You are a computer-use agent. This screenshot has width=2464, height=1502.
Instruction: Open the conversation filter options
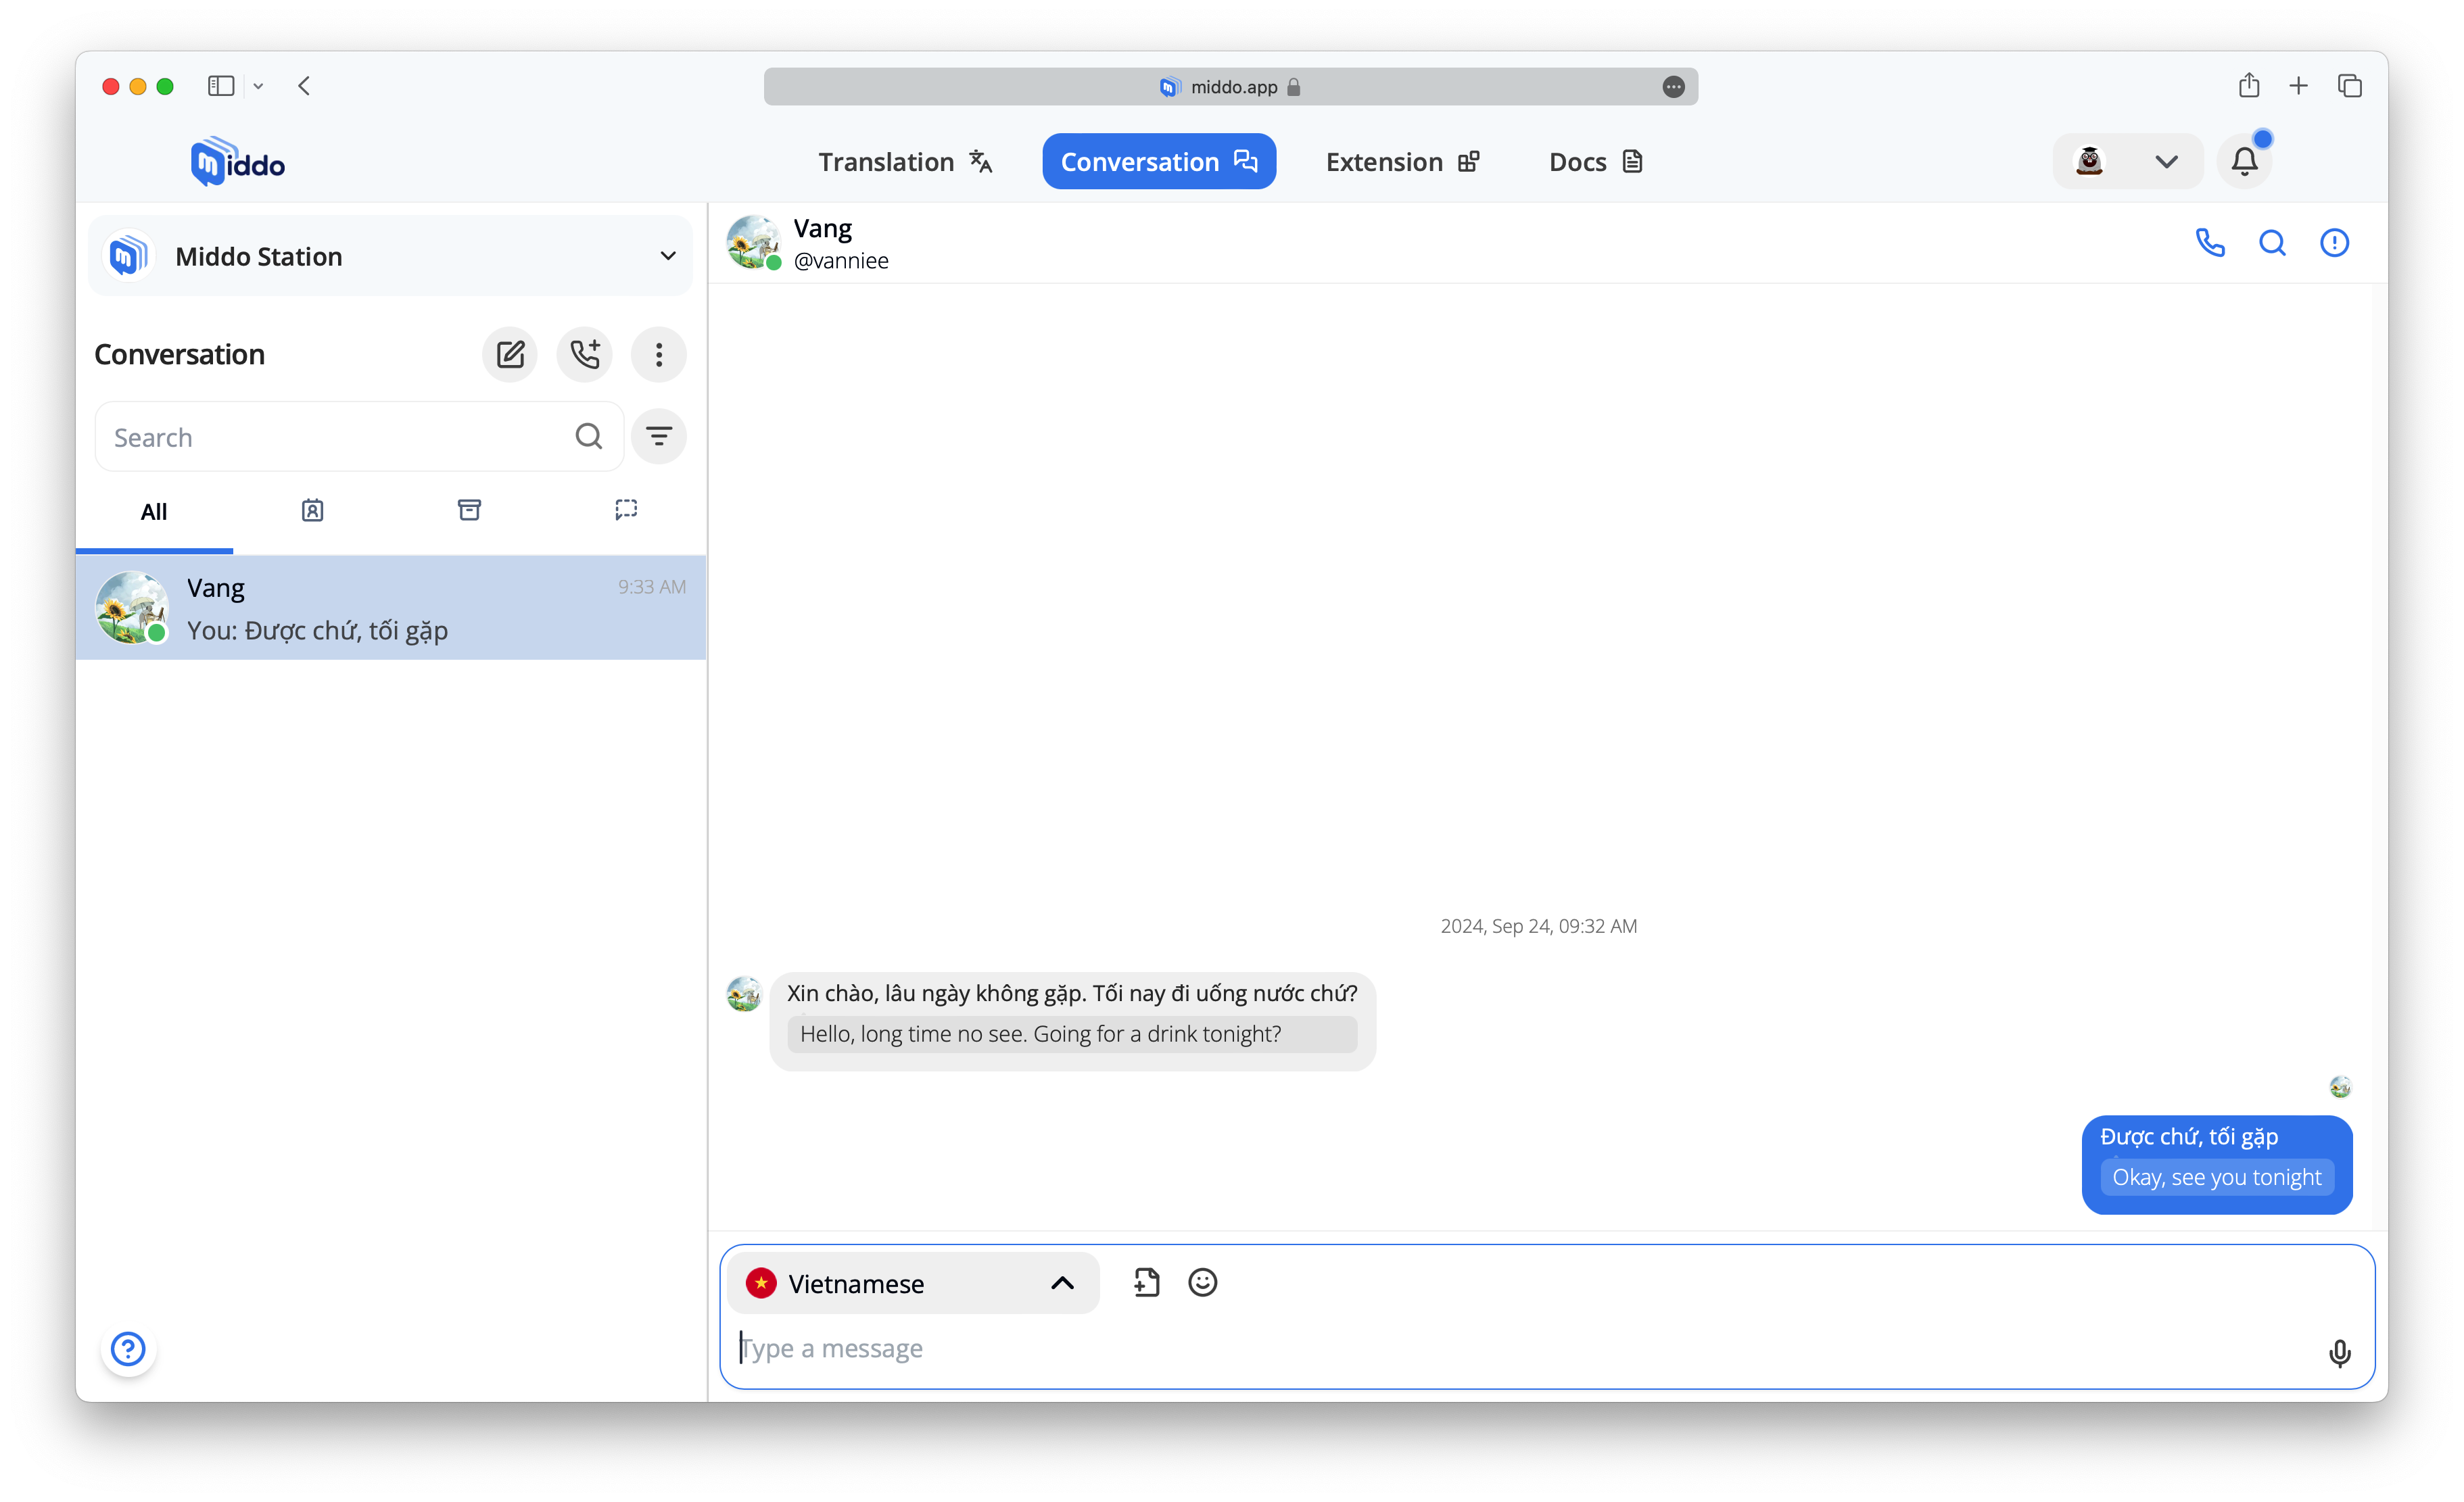[x=659, y=436]
